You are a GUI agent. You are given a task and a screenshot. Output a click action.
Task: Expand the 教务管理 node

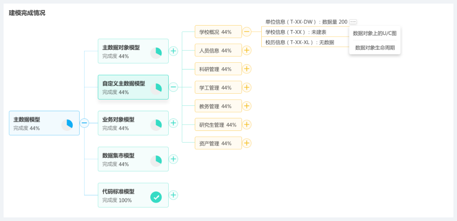247,106
